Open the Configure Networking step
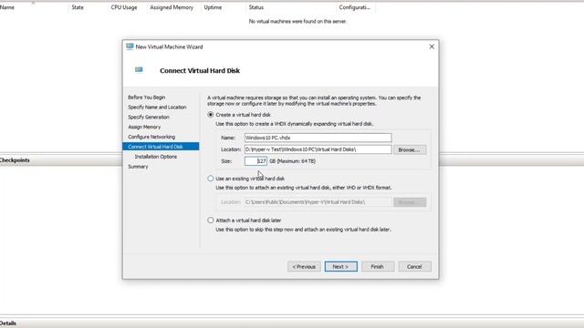Screen dimensions: 584x328 tap(151, 137)
